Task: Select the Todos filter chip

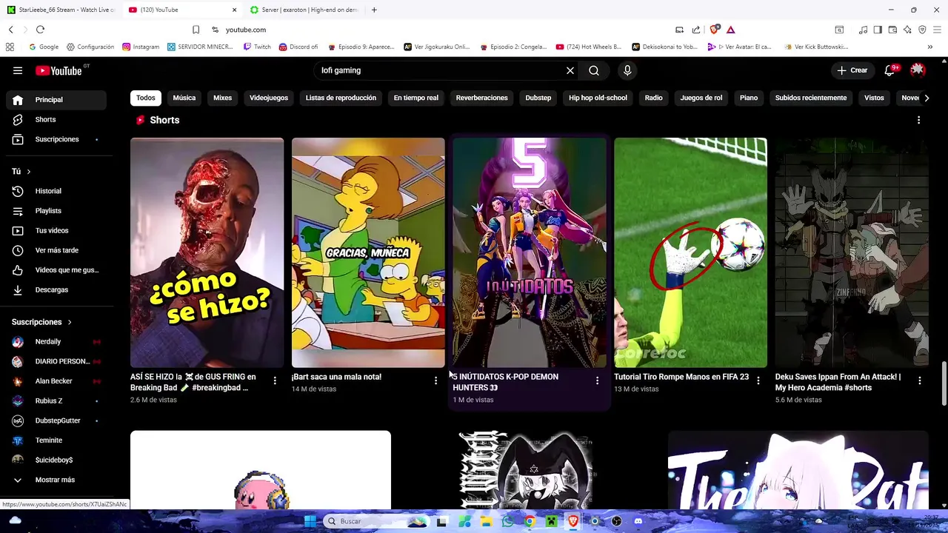Action: pyautogui.click(x=146, y=98)
